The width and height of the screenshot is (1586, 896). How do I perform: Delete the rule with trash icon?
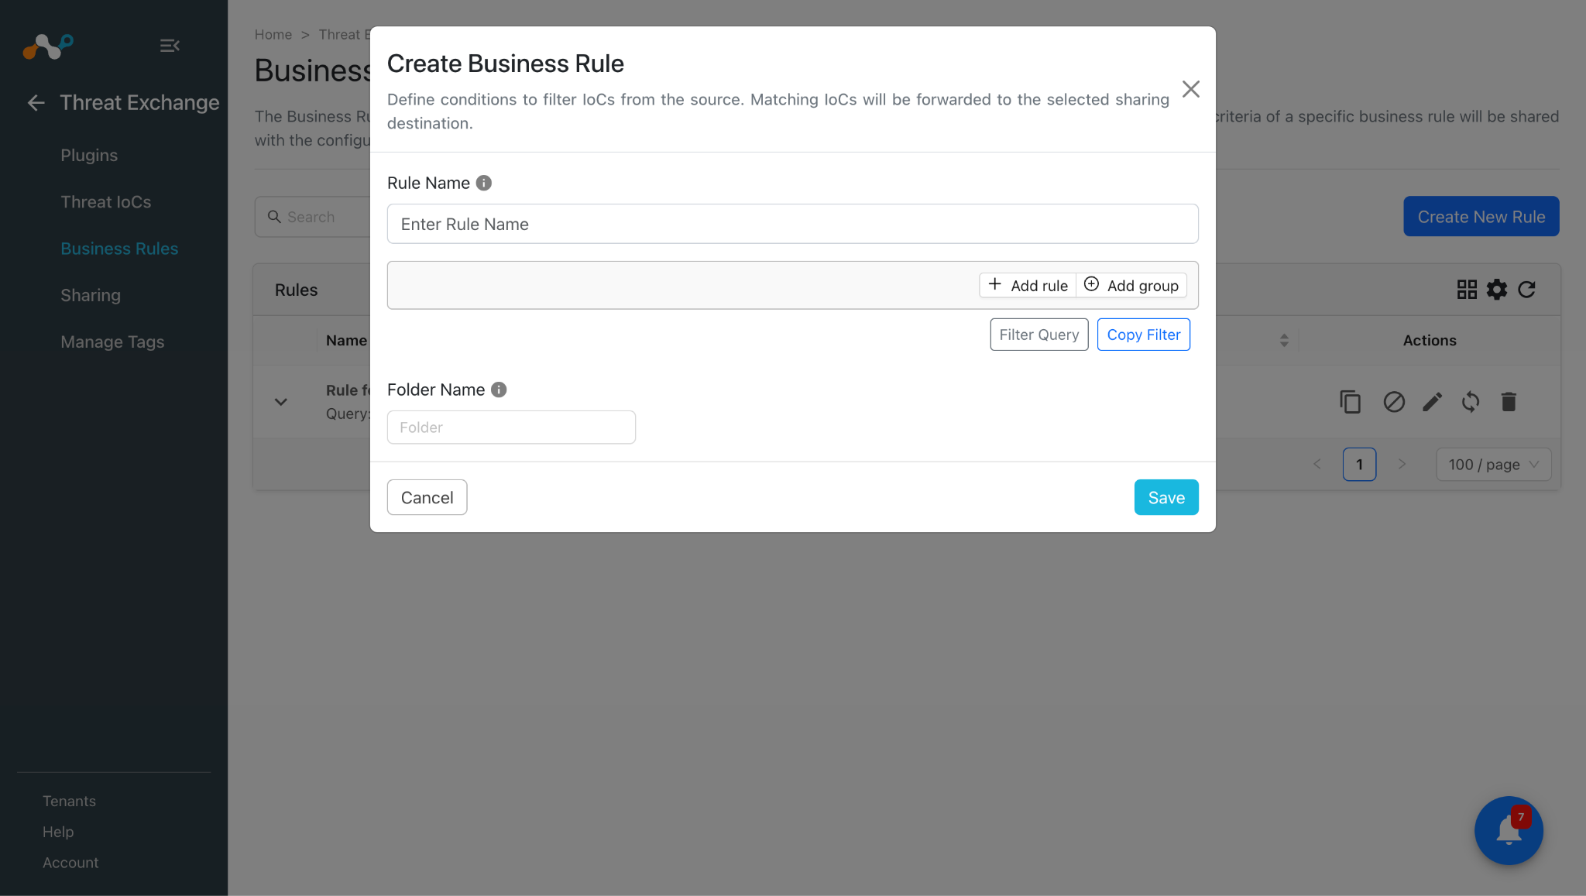click(1509, 402)
